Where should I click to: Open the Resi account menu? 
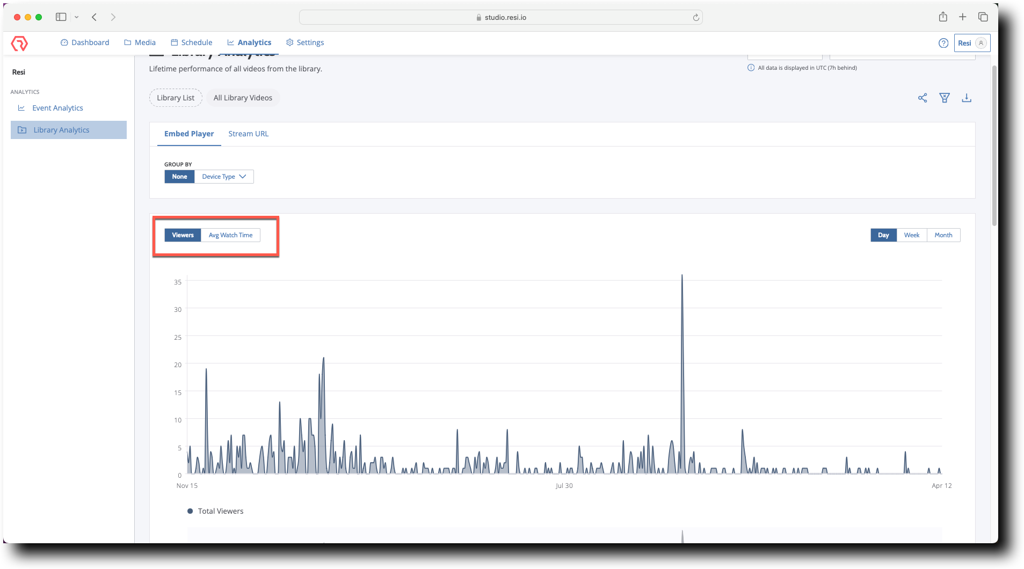971,43
